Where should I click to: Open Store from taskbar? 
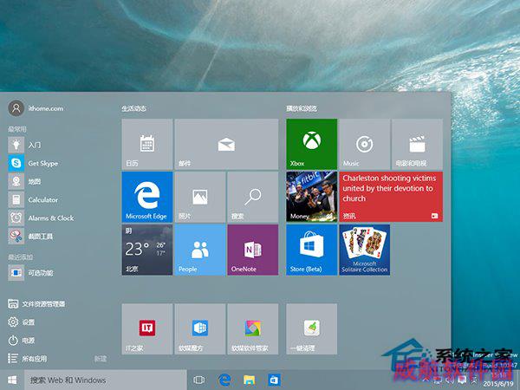click(x=274, y=380)
